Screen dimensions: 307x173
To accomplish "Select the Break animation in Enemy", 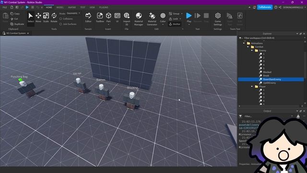I will click(x=266, y=76).
